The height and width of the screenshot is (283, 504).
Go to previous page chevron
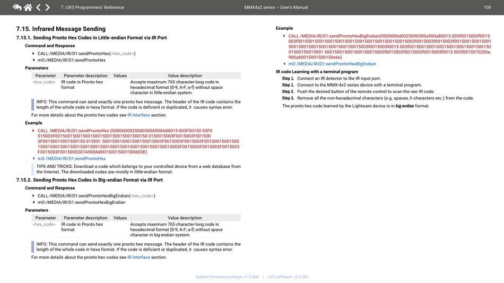point(38,7)
